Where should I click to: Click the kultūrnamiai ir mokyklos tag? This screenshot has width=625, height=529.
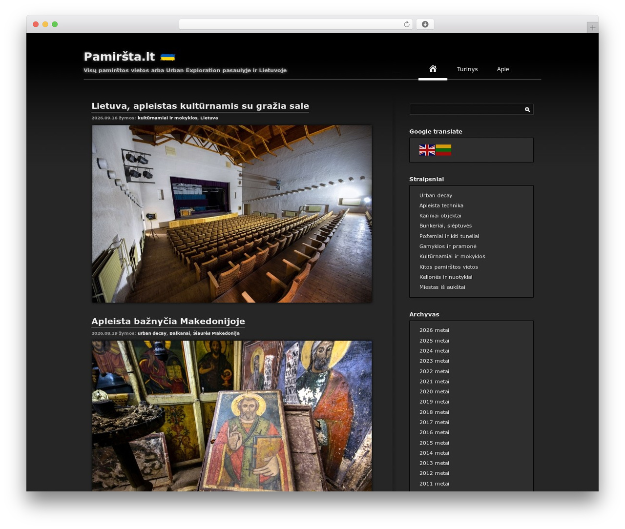[x=167, y=118]
